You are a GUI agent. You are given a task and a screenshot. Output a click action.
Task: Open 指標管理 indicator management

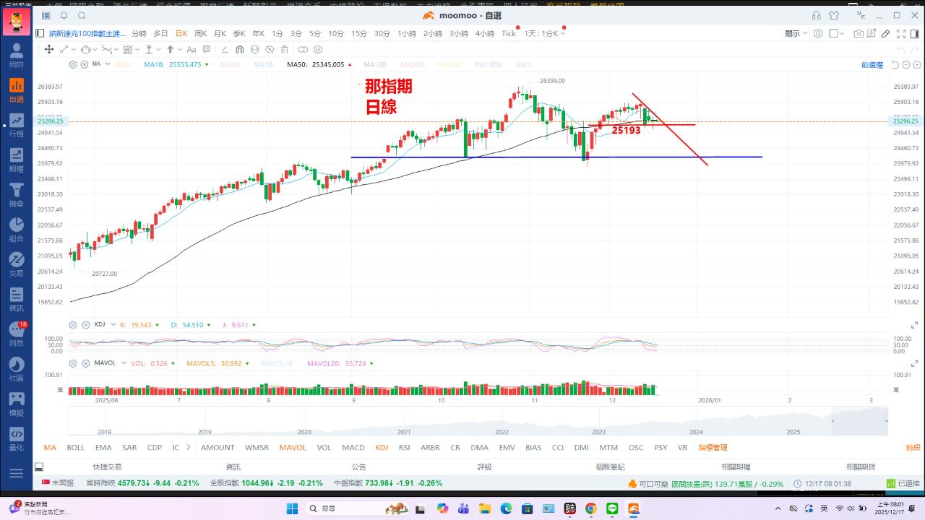coord(713,448)
